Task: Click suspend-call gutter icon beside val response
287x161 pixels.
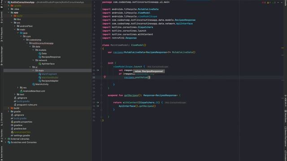Action: pyautogui.click(x=98, y=70)
